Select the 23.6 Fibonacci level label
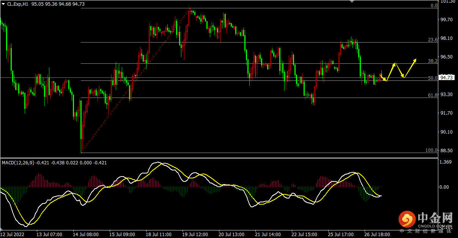The height and width of the screenshot is (238, 458). (x=433, y=39)
